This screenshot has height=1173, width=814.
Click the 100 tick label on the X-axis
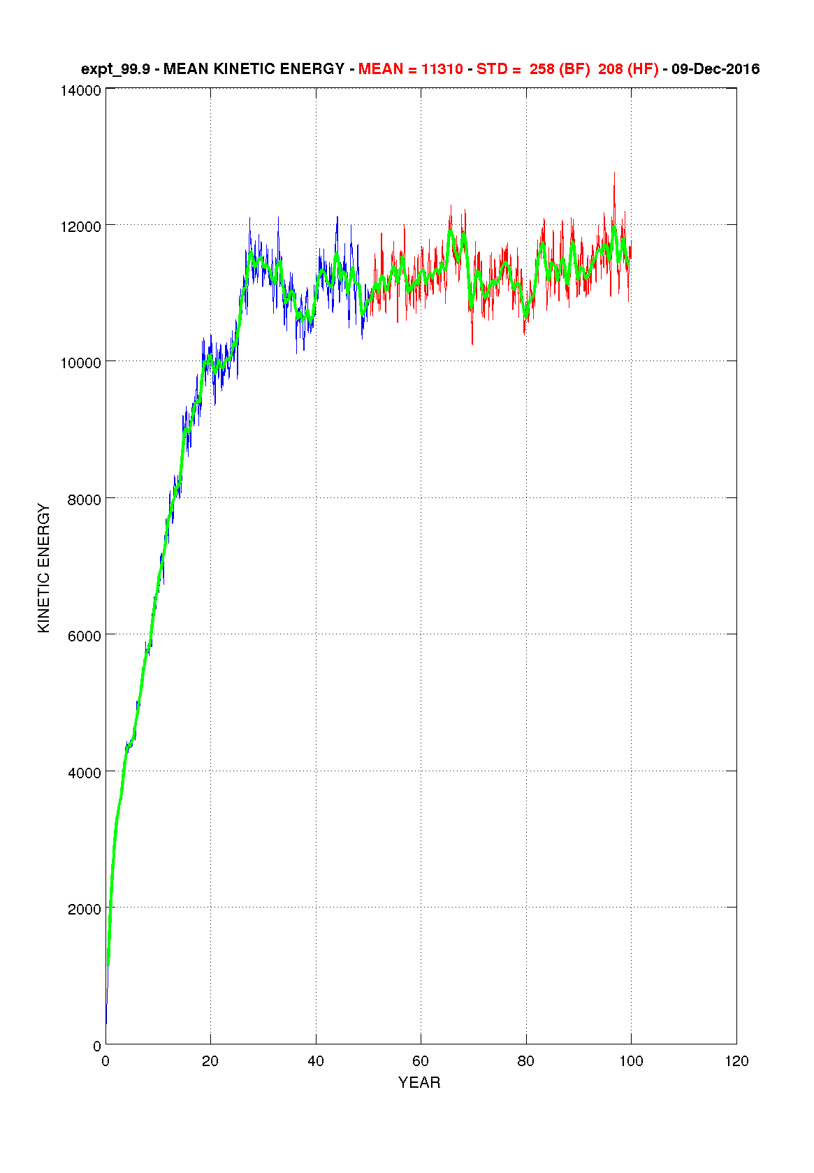pyautogui.click(x=631, y=1062)
